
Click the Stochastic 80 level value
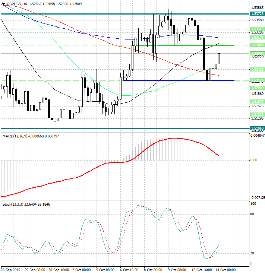click(x=252, y=214)
